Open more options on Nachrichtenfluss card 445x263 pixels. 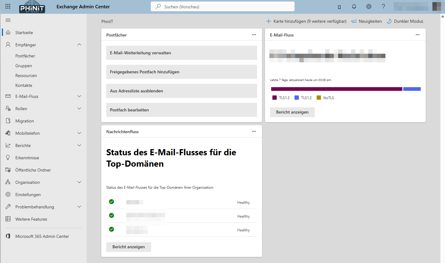[254, 131]
